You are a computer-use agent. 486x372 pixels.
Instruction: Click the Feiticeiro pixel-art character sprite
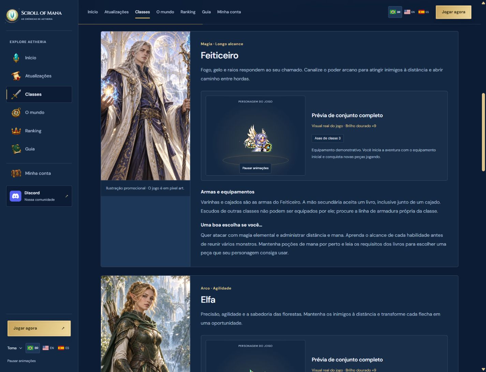[257, 139]
